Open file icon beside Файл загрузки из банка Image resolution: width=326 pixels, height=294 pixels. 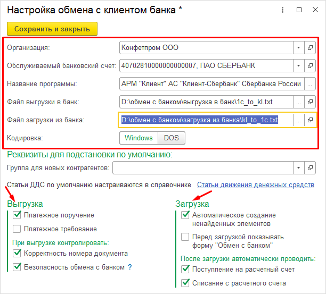pos(310,120)
